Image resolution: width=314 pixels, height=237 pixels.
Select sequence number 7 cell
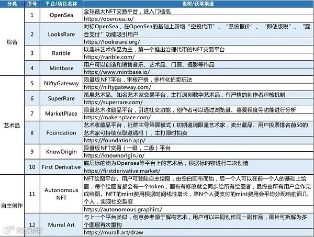pyautogui.click(x=32, y=114)
